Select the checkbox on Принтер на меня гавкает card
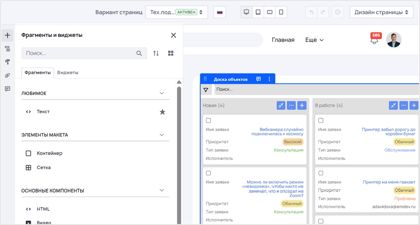The width and height of the screenshot is (420, 225). point(321,173)
